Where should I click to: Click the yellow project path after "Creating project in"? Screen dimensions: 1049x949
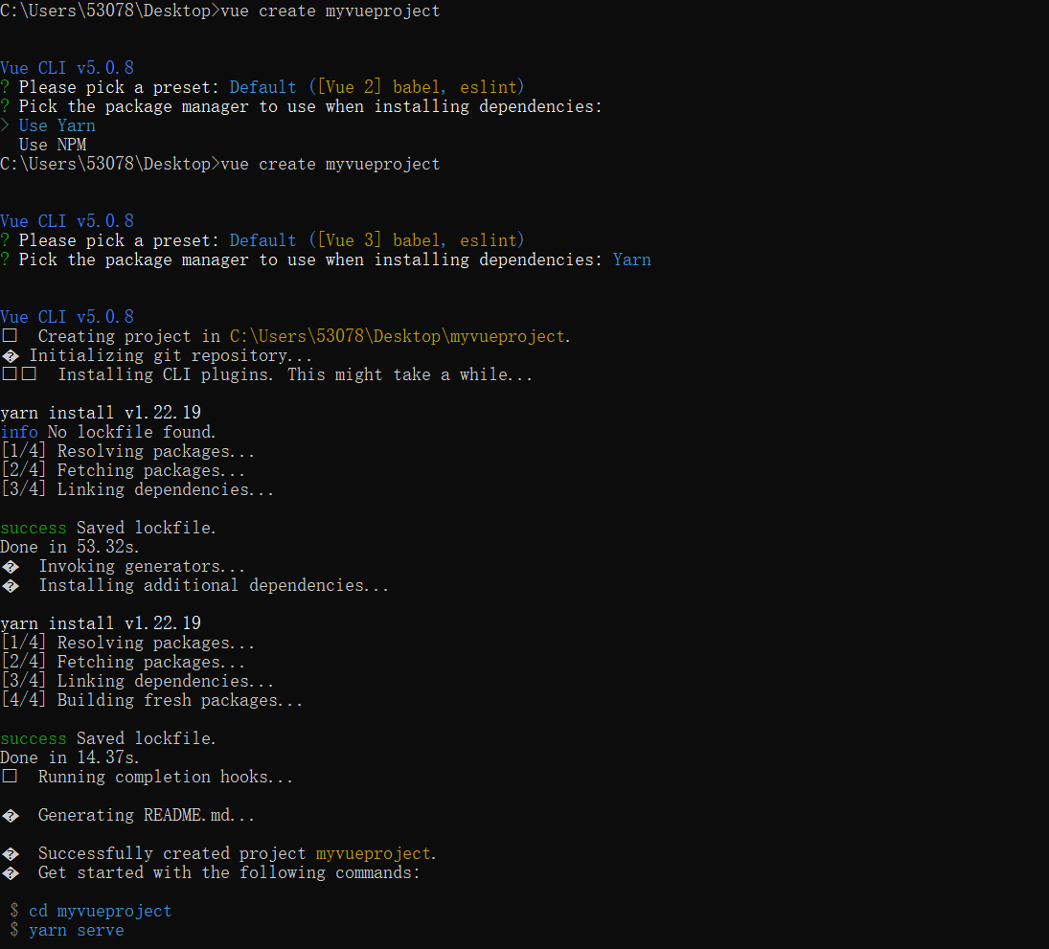[x=399, y=336]
